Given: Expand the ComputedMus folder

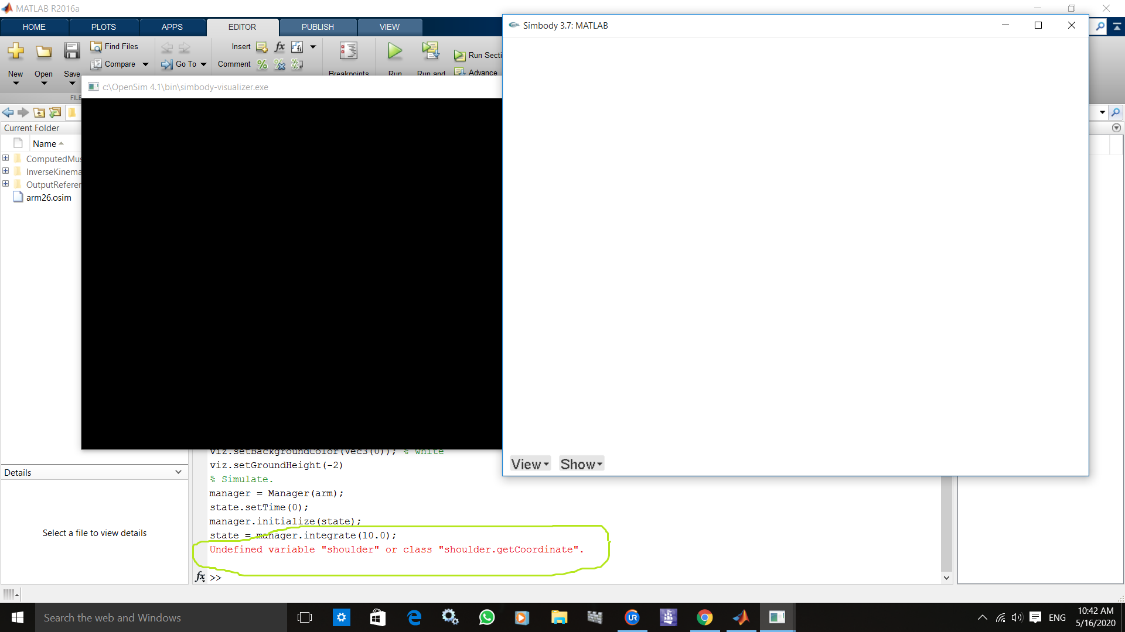Looking at the screenshot, I should (6, 158).
